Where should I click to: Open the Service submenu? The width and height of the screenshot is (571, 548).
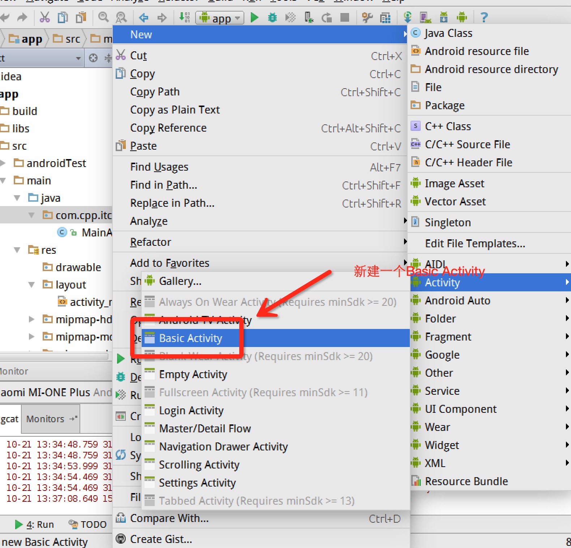[x=491, y=391]
